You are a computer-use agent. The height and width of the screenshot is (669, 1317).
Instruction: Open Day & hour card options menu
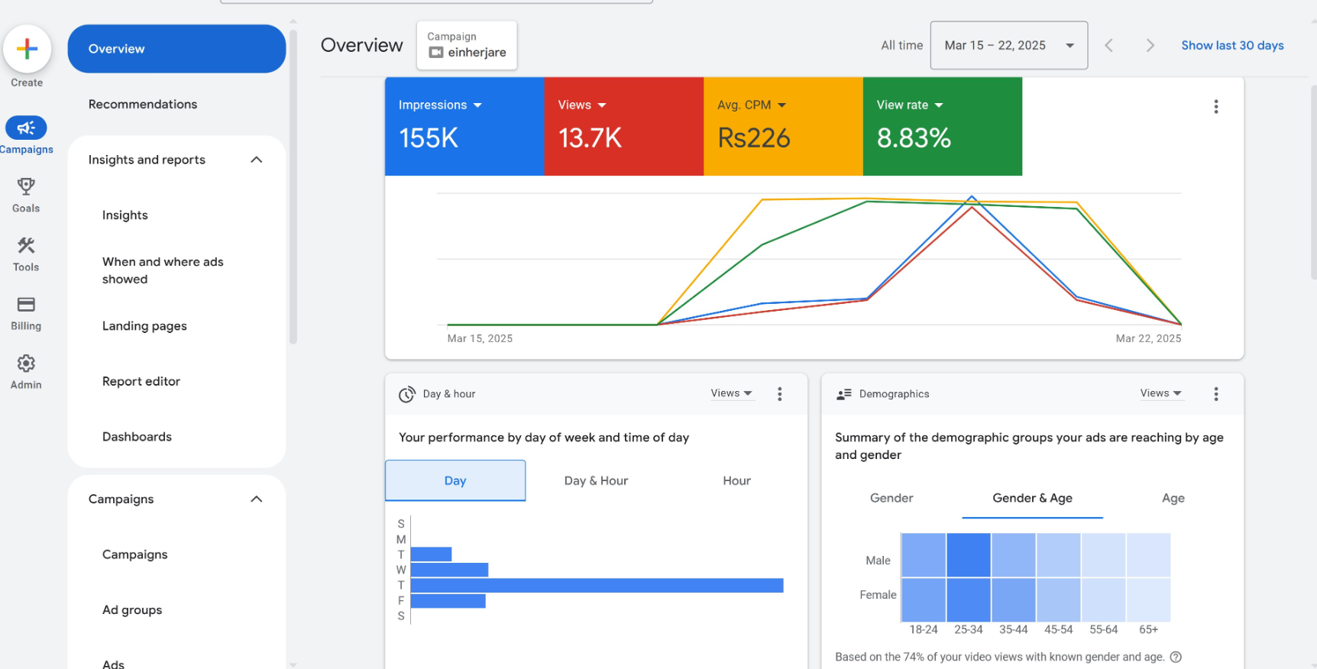coord(779,394)
